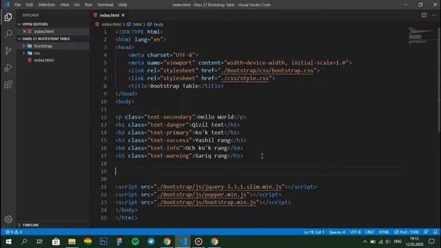Click the editor minimap preview
Viewport: 441px width, 248px height.
click(422, 36)
